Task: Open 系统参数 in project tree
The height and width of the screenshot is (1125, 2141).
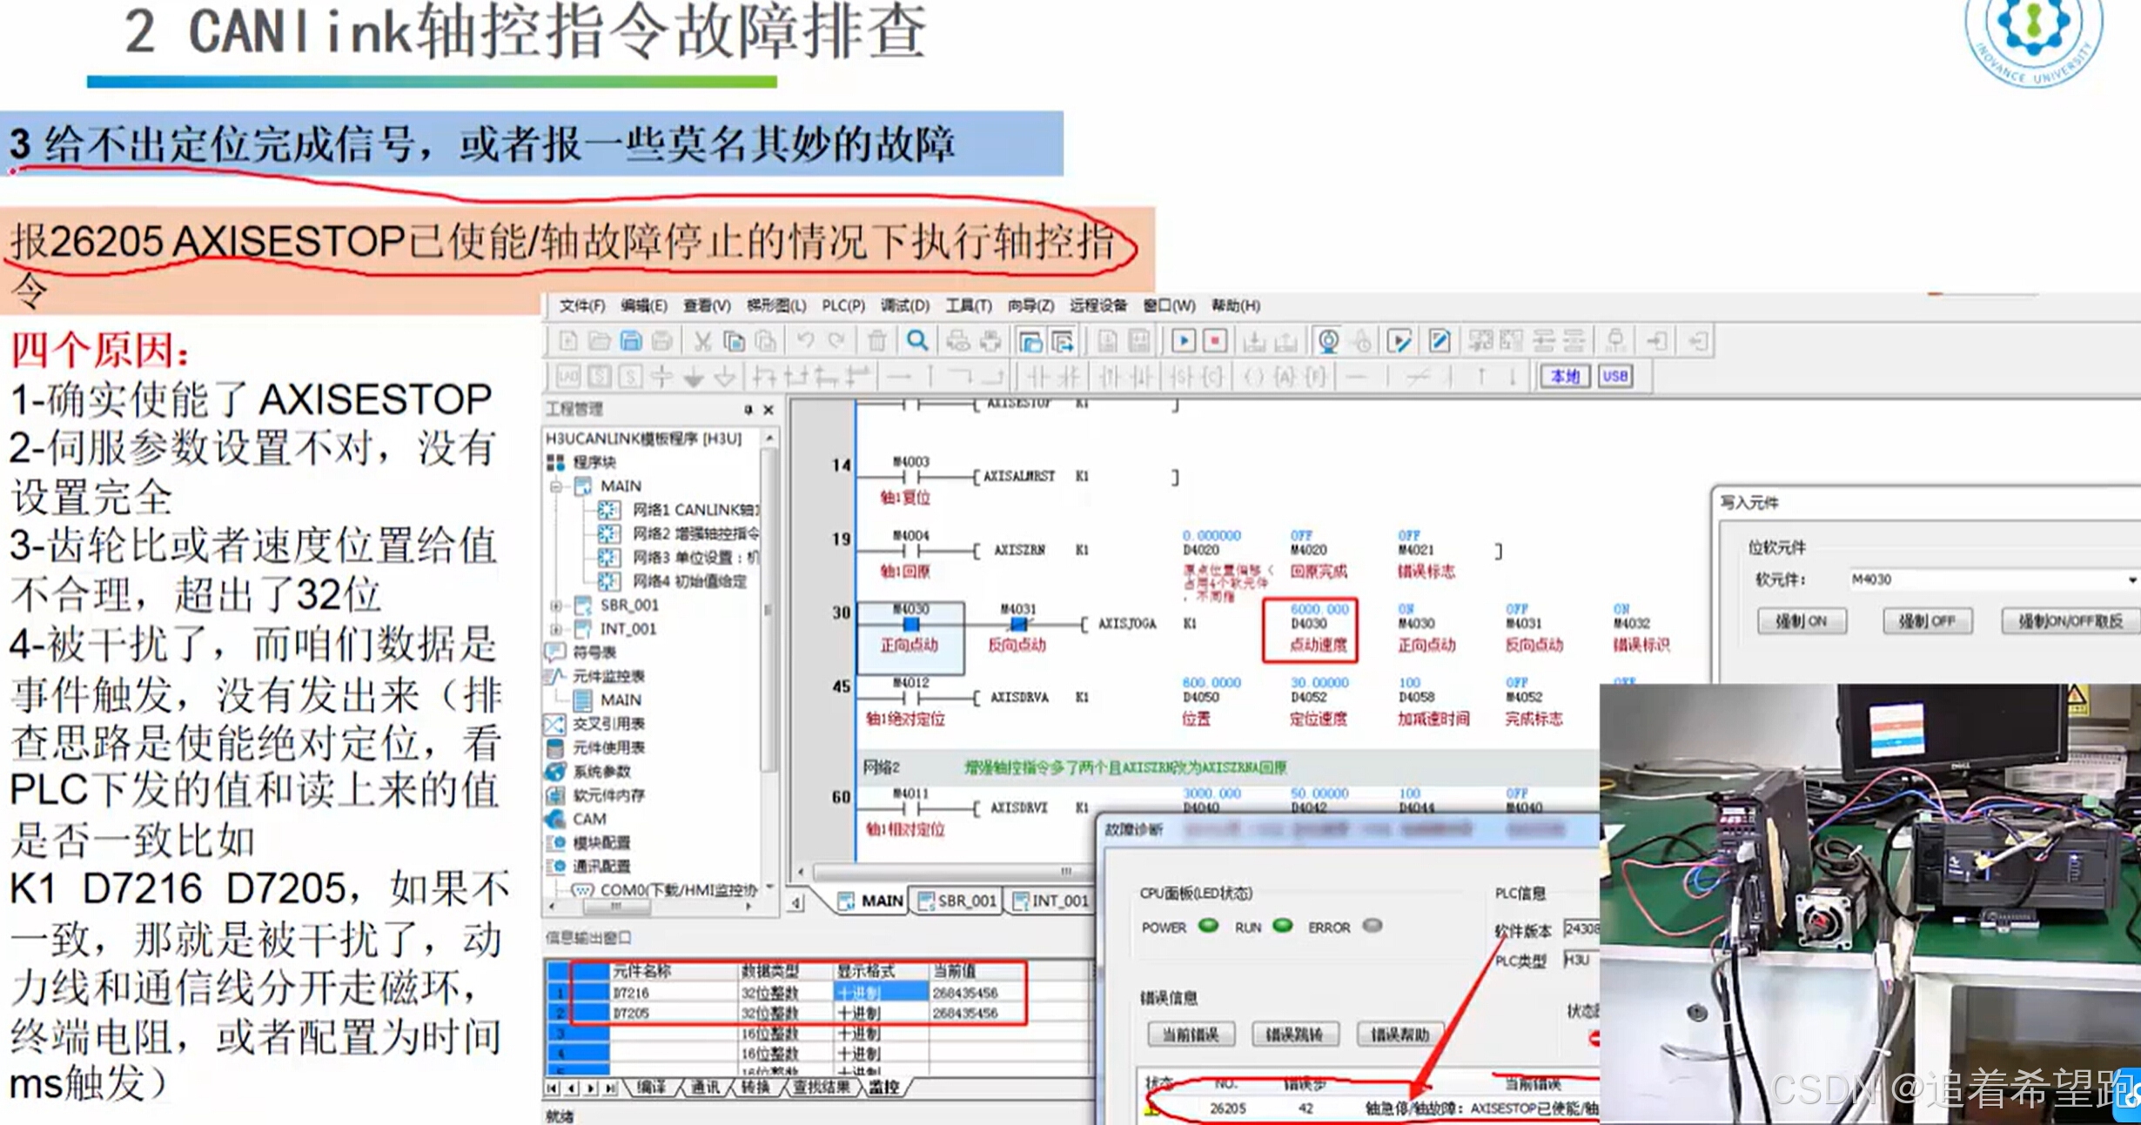Action: [601, 772]
